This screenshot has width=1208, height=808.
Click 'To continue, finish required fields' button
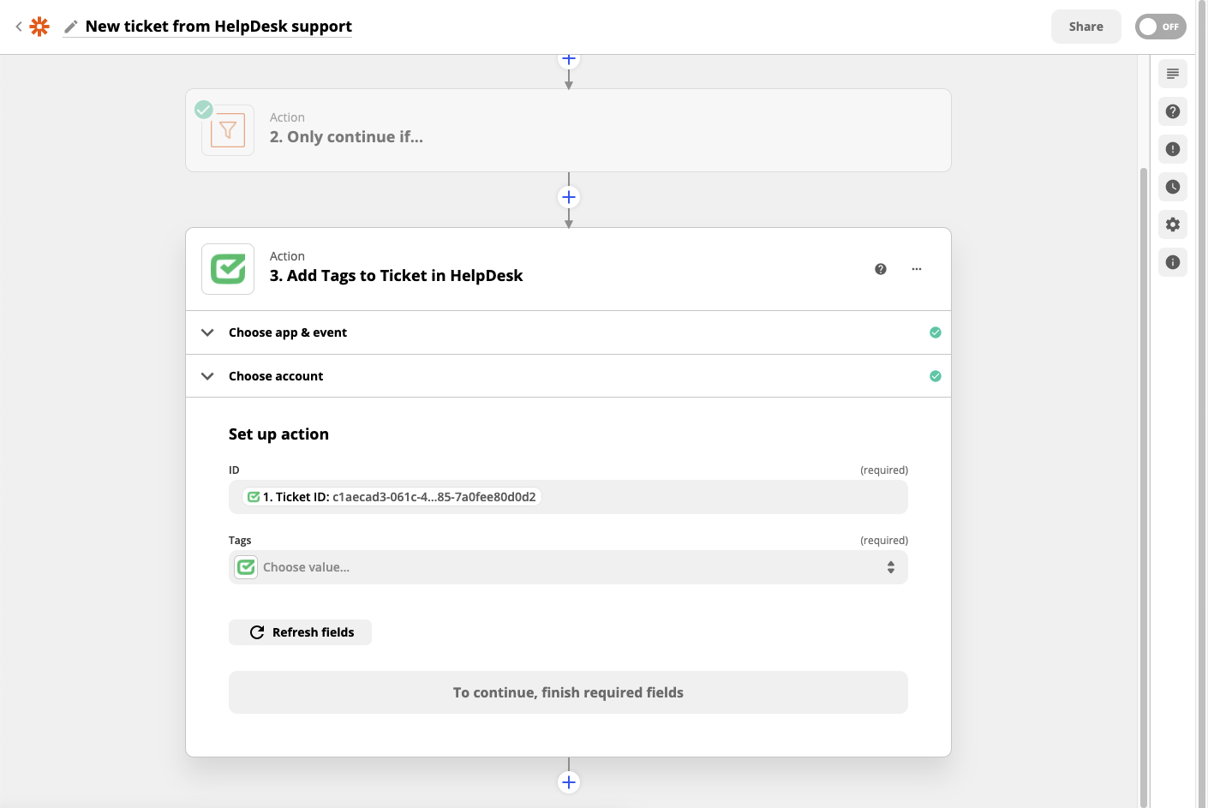[568, 692]
